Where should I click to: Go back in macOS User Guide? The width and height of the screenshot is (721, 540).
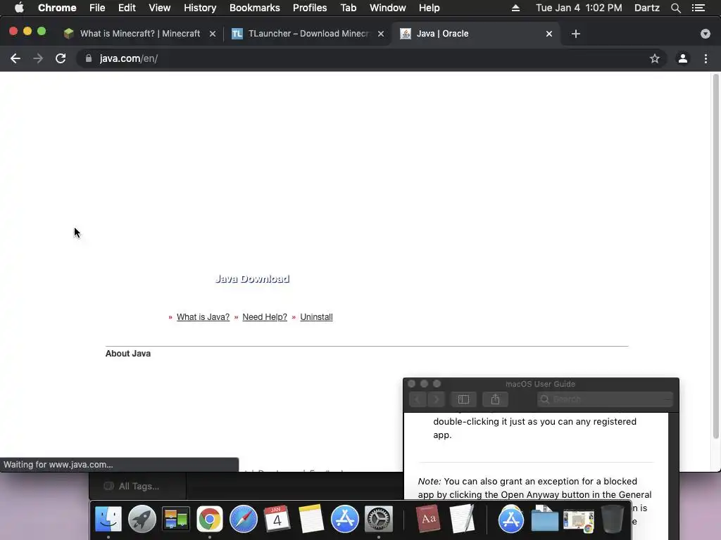pyautogui.click(x=418, y=399)
